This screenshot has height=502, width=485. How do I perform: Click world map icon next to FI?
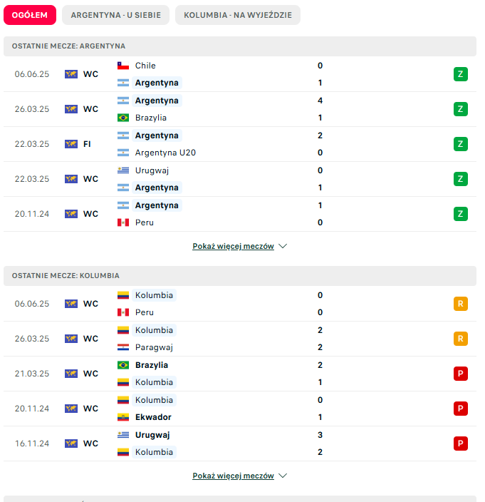71,144
